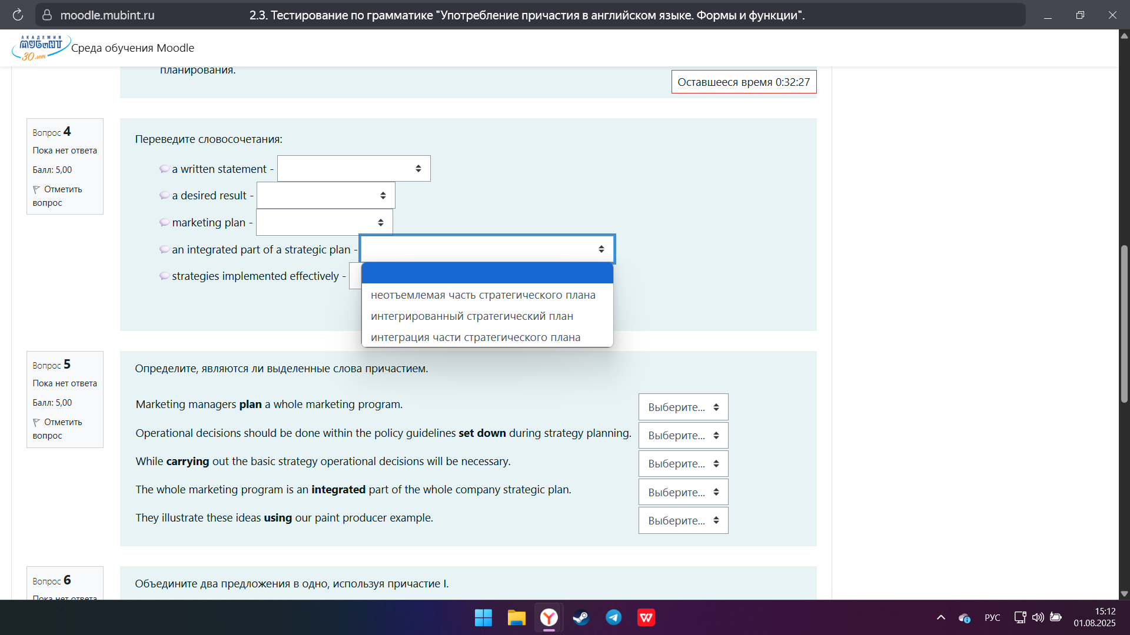
Task: Select 'интеграция части стратегического плана' option
Action: pyautogui.click(x=475, y=337)
